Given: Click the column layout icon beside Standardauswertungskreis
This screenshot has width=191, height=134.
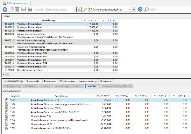Looking at the screenshot, I should [134, 10].
